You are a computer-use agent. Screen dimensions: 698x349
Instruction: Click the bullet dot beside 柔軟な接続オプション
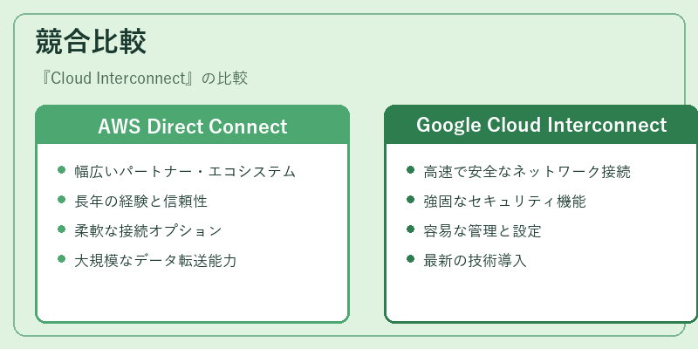click(61, 229)
